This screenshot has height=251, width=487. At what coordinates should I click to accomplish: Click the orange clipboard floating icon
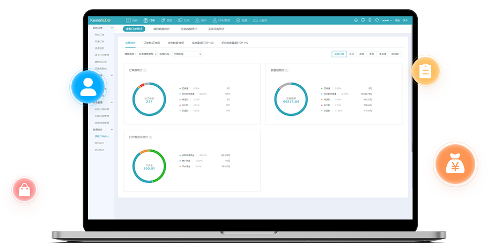(x=425, y=71)
